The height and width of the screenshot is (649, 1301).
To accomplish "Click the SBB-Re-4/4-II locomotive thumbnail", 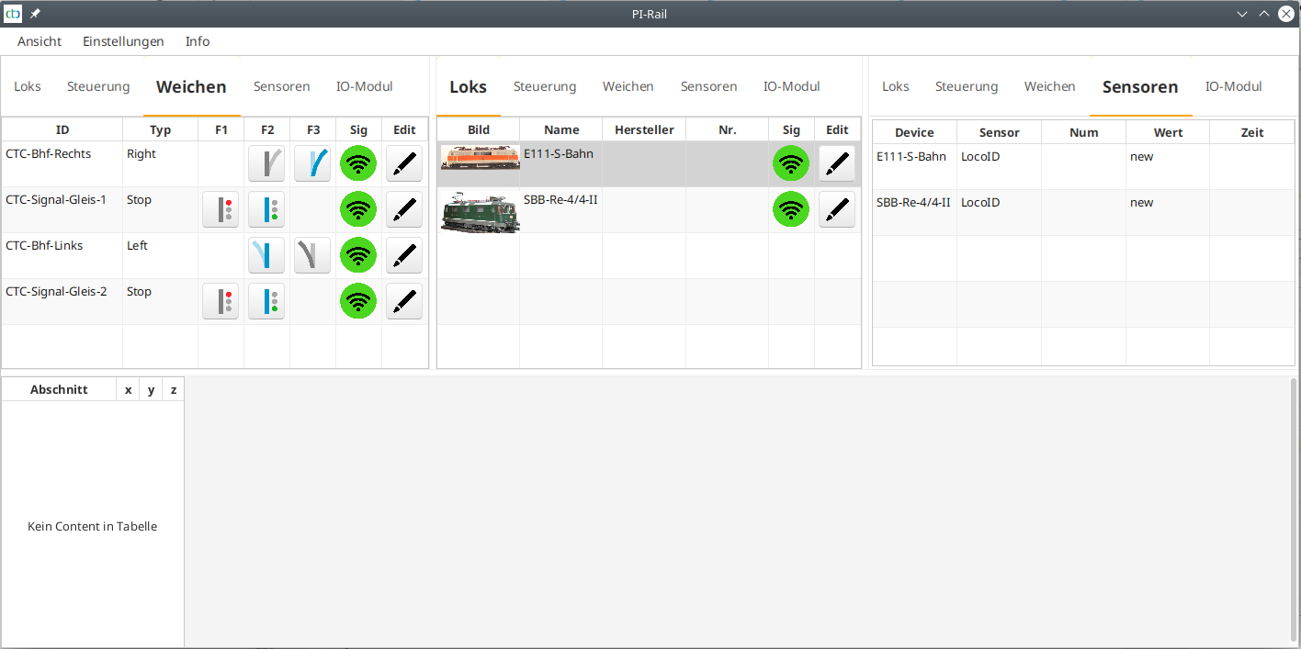I will (x=479, y=209).
